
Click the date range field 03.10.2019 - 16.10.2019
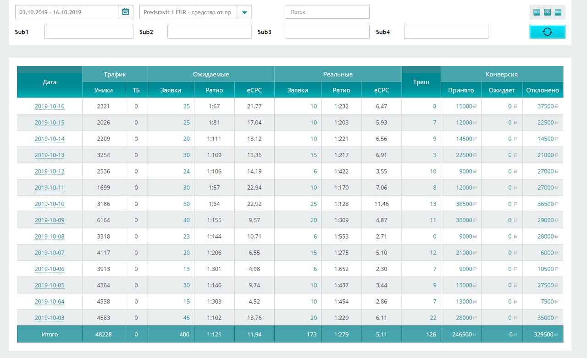coord(67,12)
